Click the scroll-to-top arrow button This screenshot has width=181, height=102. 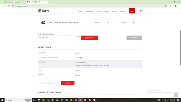coord(176,95)
